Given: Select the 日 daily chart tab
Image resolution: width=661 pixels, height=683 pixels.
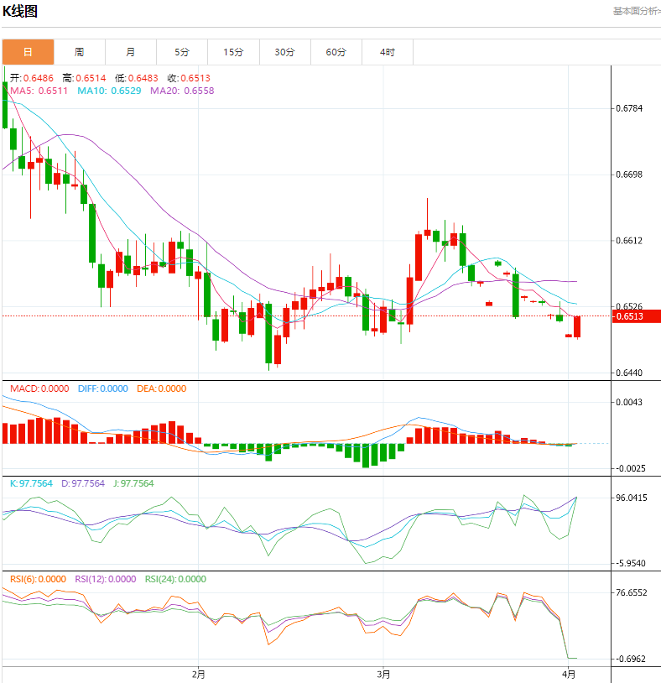Looking at the screenshot, I should tap(28, 52).
